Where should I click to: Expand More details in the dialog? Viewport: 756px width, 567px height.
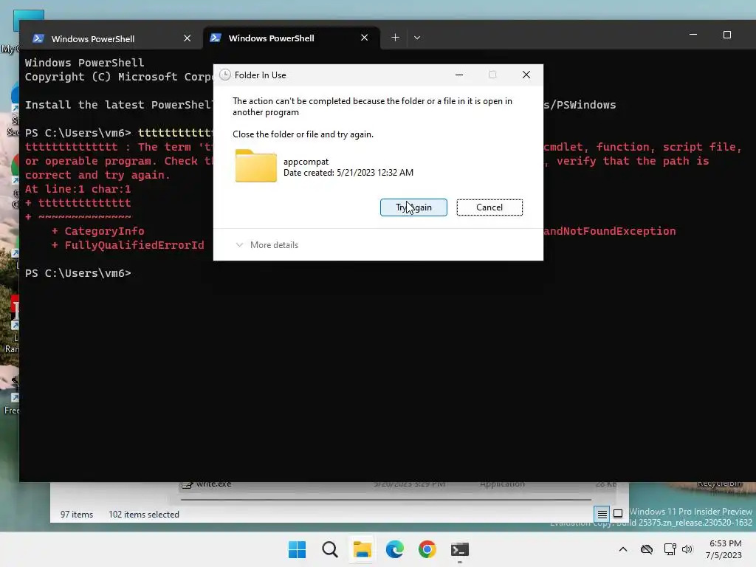(x=267, y=245)
